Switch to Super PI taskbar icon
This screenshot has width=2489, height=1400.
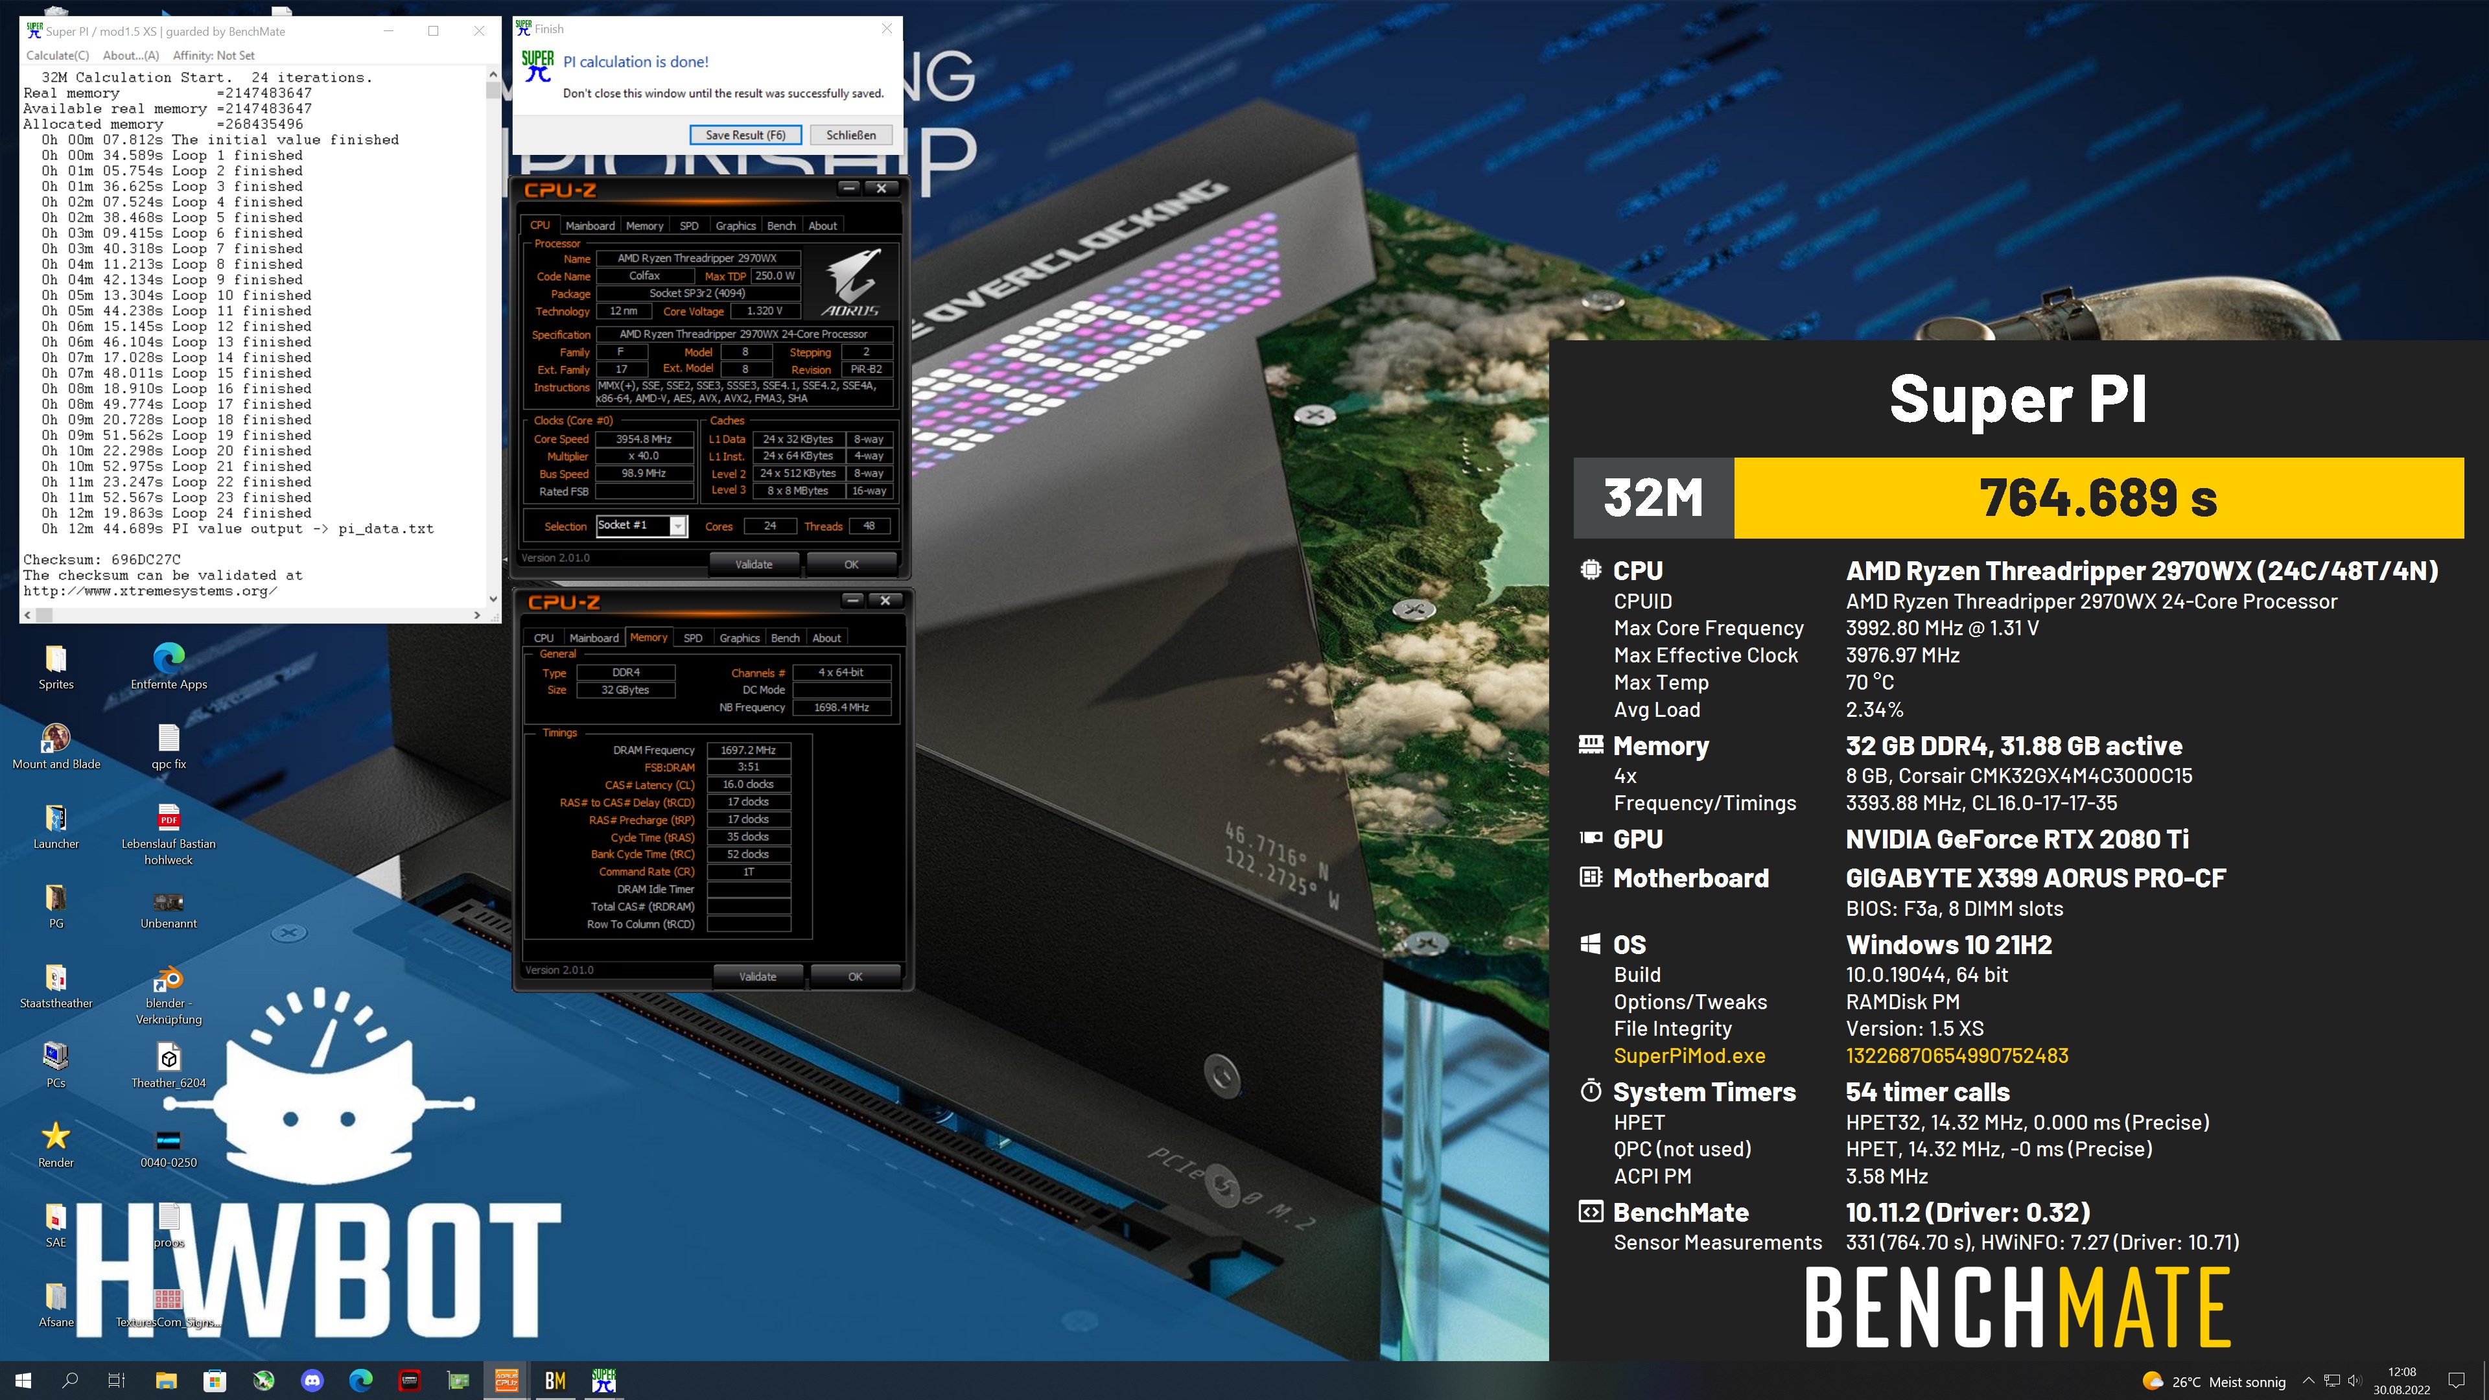tap(604, 1381)
